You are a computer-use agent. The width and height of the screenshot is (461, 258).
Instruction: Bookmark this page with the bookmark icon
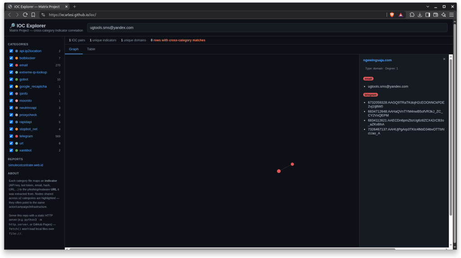33,15
